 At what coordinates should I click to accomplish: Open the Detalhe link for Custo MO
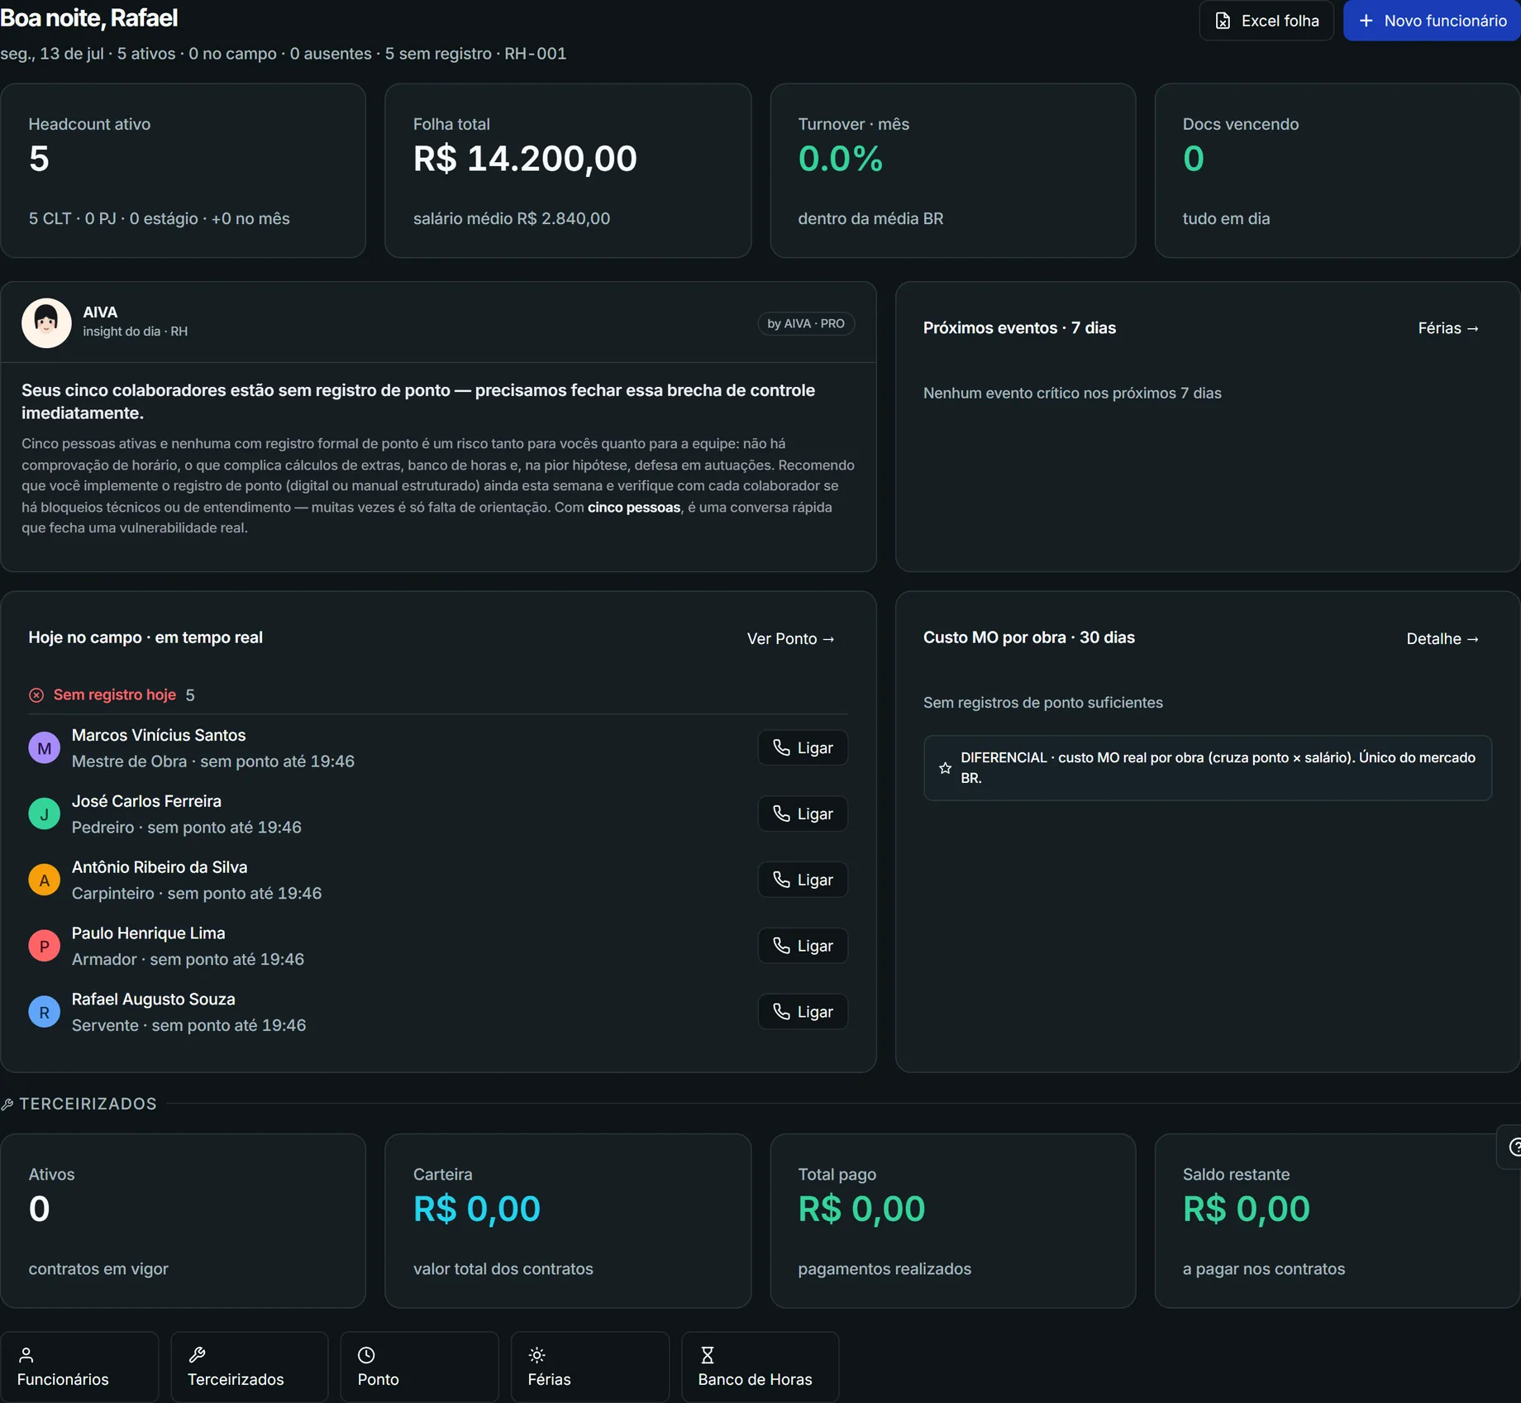[1442, 639]
